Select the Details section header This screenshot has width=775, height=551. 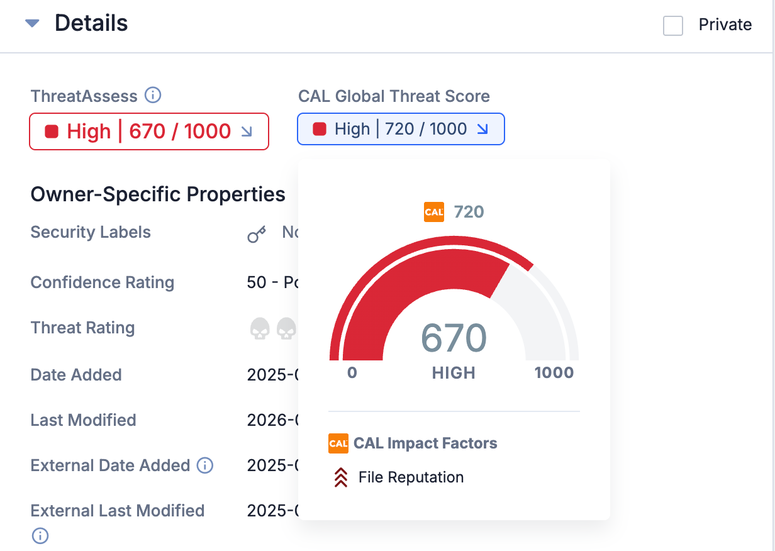[x=91, y=23]
